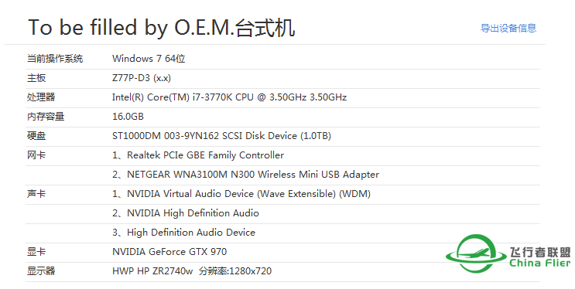575x289 pixels.
Task: Select the Z77P-D3 motherboard entry
Action: click(x=142, y=78)
